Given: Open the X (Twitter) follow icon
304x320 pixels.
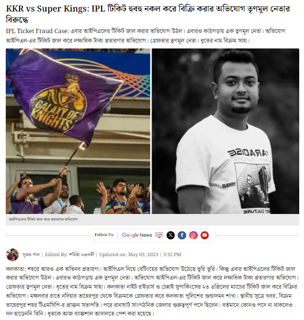Looking at the screenshot, I should (170, 235).
